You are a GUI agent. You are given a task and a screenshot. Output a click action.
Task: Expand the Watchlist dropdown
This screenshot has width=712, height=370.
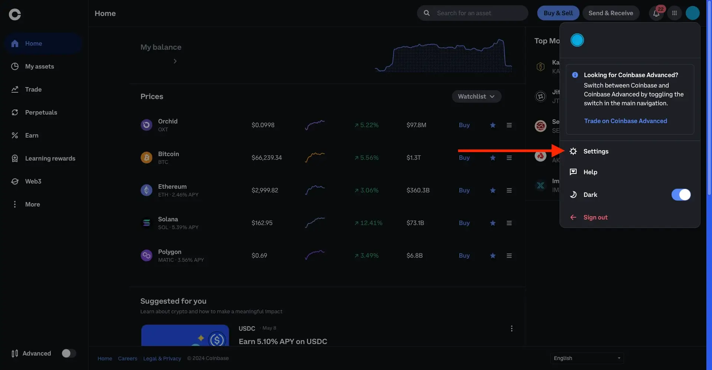[476, 96]
